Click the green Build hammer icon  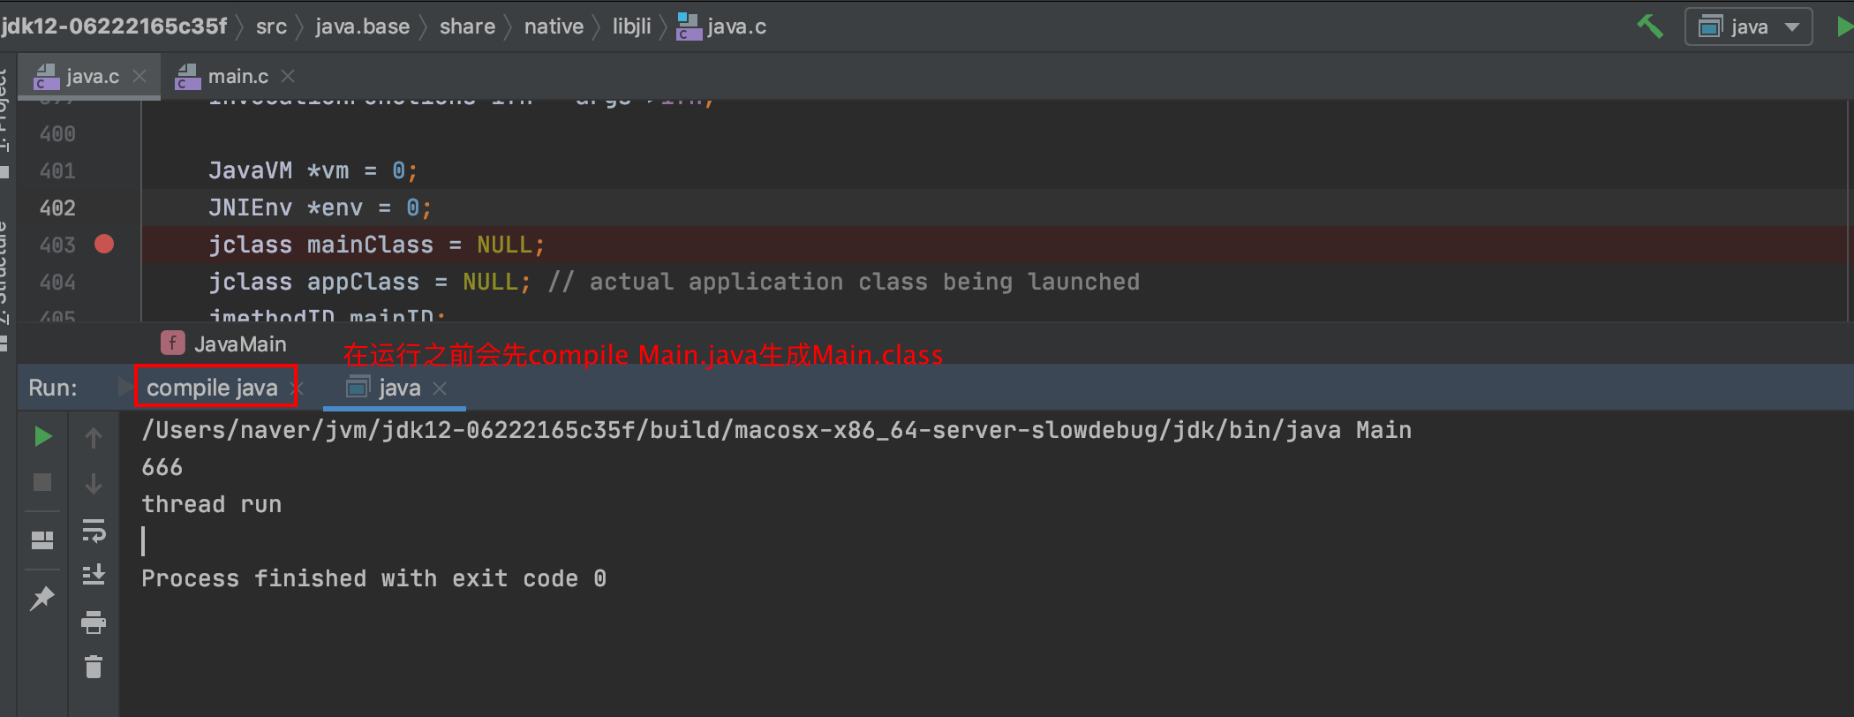point(1649,26)
